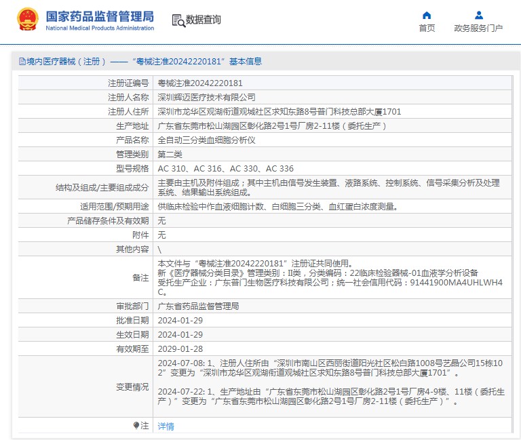Click registration number 粤械注准20242220181 value cell
521x440 pixels.
click(195, 83)
